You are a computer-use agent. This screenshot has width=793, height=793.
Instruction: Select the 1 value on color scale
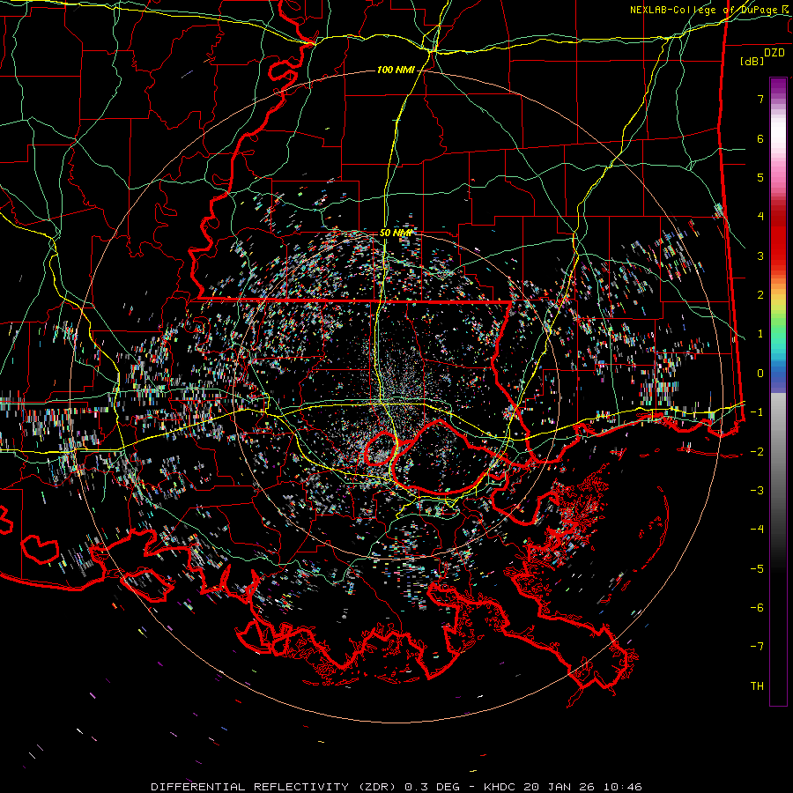760,334
